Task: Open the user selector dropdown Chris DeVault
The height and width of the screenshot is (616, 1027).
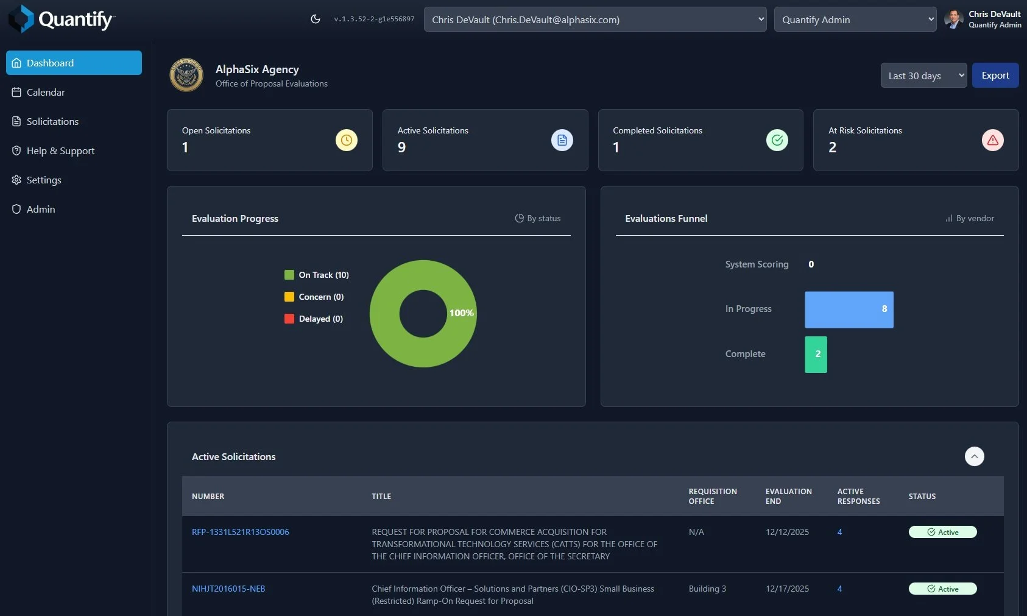Action: click(595, 19)
